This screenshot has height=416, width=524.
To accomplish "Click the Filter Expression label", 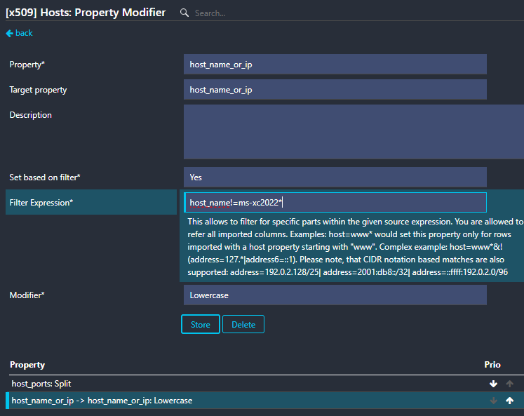I will pyautogui.click(x=41, y=203).
